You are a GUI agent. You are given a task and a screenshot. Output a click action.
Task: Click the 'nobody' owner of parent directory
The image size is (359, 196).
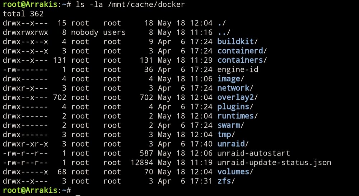tap(84, 32)
